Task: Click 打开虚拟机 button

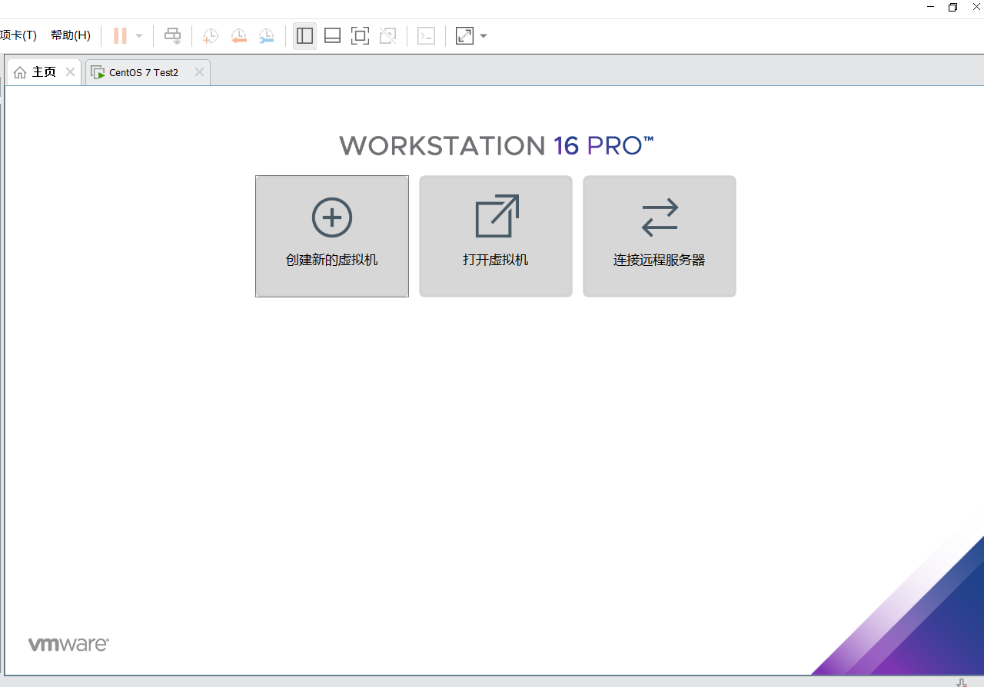Action: coord(496,236)
